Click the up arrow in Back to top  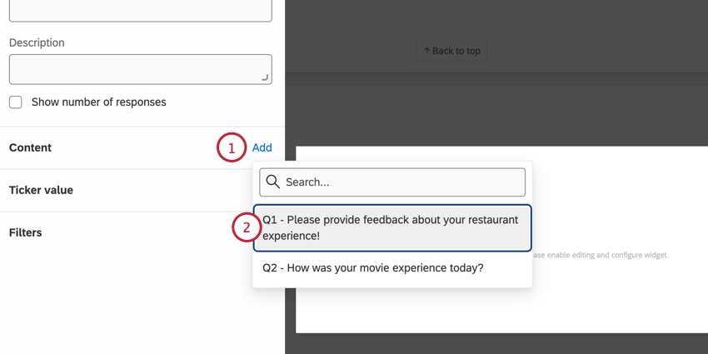pyautogui.click(x=426, y=51)
